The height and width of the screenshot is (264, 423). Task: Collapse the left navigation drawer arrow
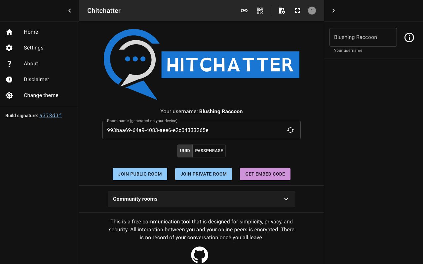(70, 11)
